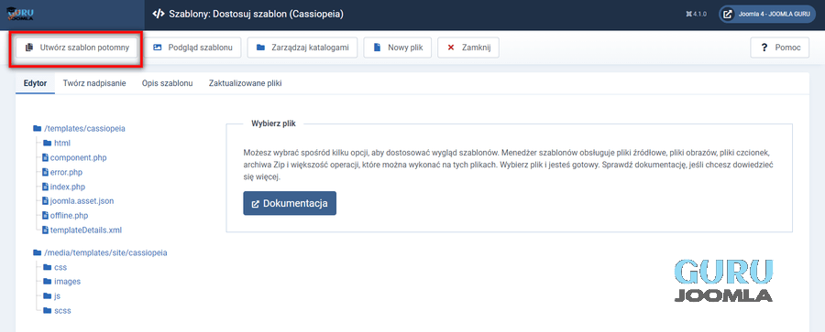Viewport: 825px width, 332px height.
Task: Click Utwórz szablon potomny button
Action: [x=77, y=48]
